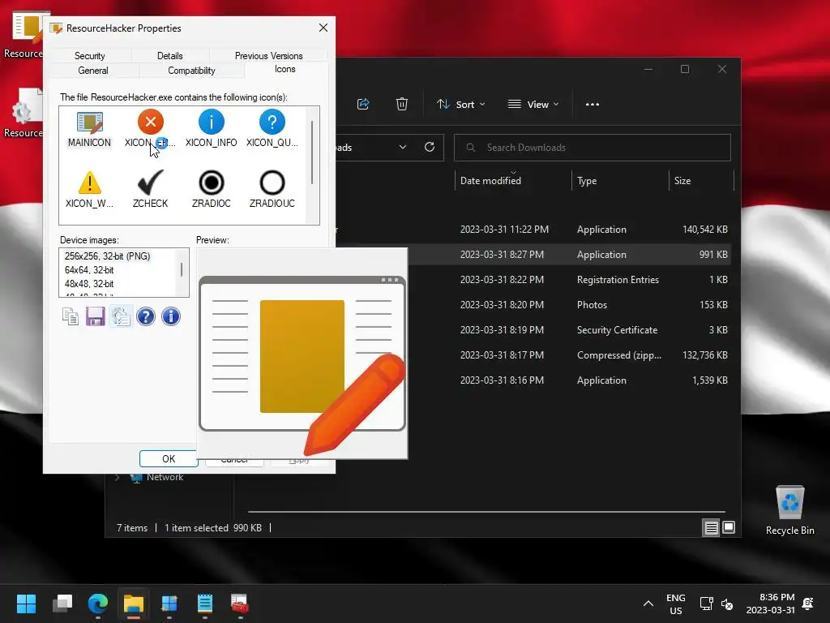Select 64x64, 32-bit device image

pyautogui.click(x=89, y=269)
